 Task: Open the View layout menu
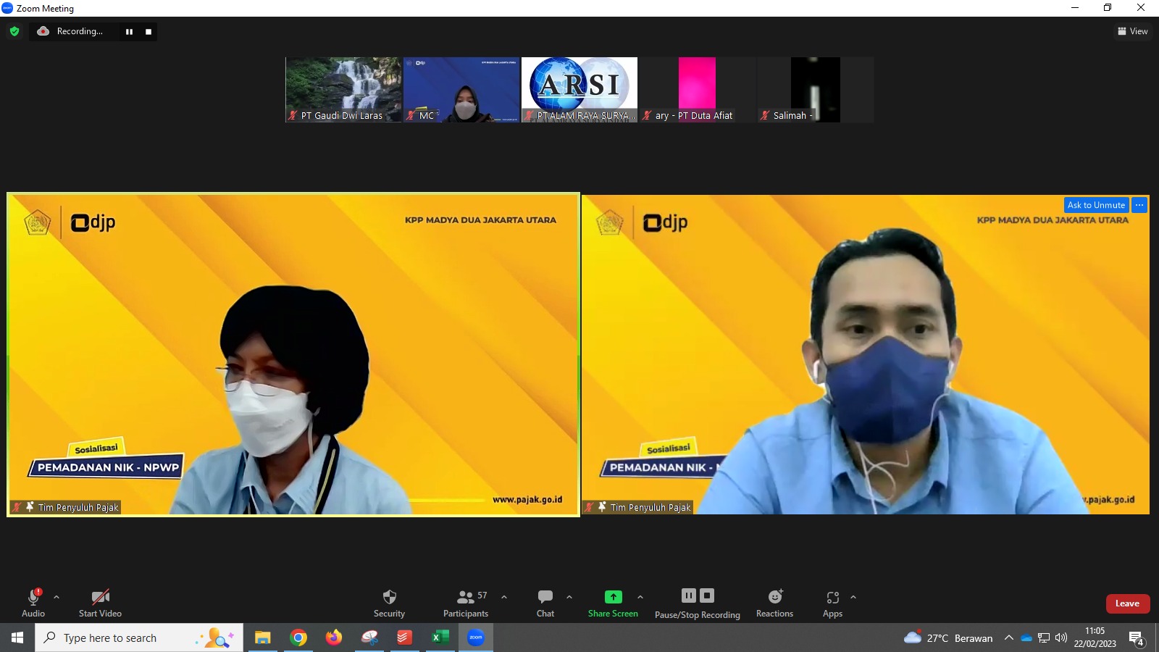(x=1133, y=31)
